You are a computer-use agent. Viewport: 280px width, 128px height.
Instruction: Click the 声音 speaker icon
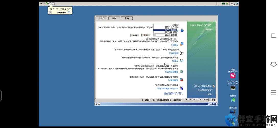click(182, 60)
